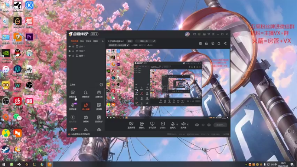Image resolution: width=297 pixels, height=167 pixels.
Task: Add a 多媒体 media source
Action: pyautogui.click(x=163, y=125)
